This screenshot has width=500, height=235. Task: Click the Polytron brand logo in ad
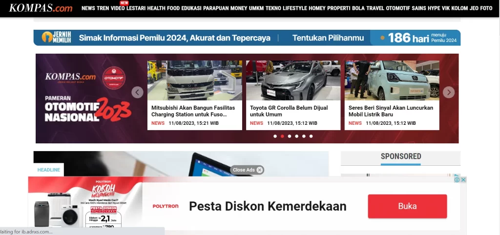pyautogui.click(x=165, y=206)
